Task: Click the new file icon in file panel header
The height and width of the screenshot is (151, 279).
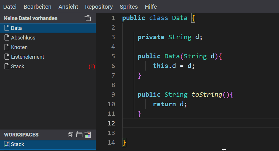Action: [x=88, y=18]
